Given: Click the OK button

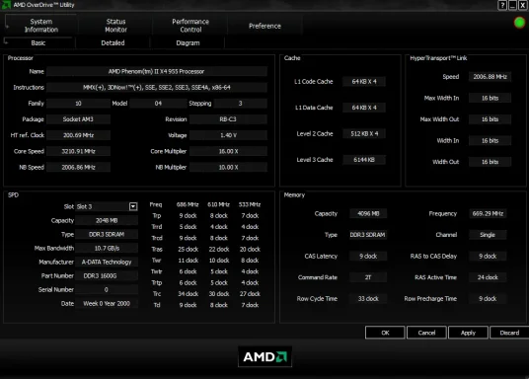Looking at the screenshot, I should pyautogui.click(x=385, y=333).
